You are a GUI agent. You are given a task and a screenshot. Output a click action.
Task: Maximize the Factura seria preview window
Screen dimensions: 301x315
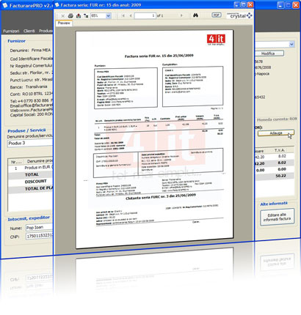[x=244, y=4]
